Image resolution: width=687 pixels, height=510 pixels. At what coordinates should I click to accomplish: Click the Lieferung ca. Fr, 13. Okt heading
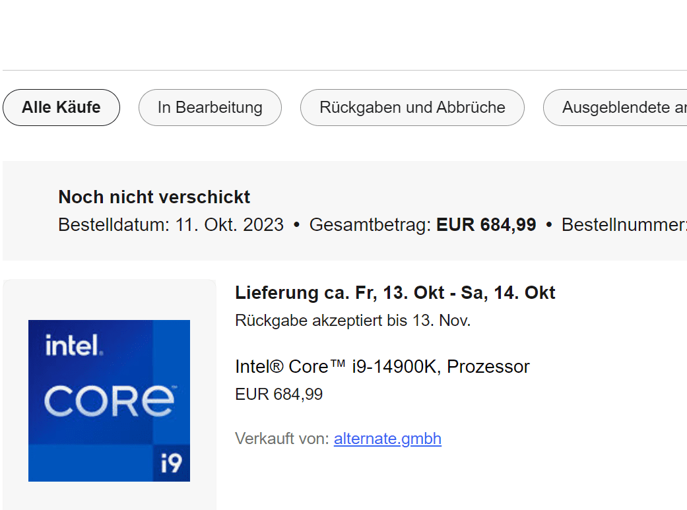(395, 292)
